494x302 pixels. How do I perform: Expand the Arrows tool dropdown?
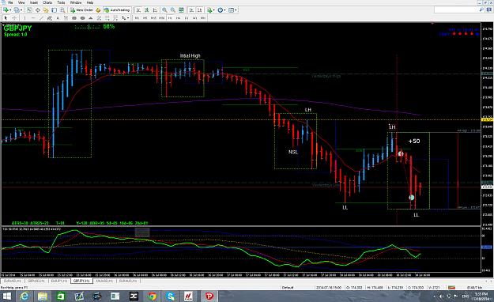[128, 18]
